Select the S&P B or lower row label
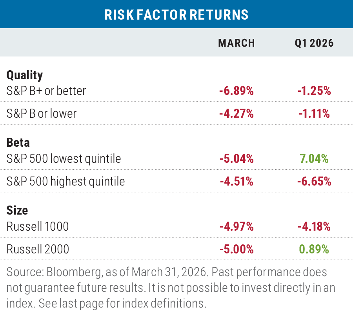353x315 pixels. (42, 113)
